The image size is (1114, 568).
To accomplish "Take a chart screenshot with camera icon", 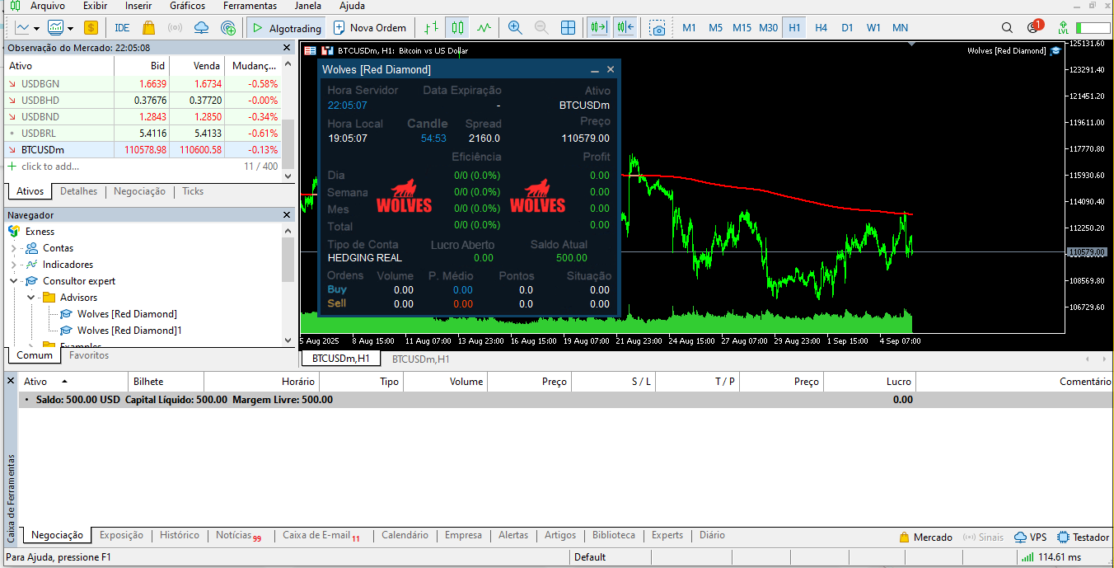I will pyautogui.click(x=657, y=27).
